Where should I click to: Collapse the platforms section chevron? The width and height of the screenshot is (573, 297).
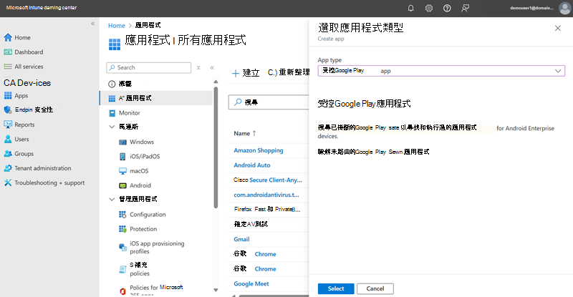[x=112, y=127]
